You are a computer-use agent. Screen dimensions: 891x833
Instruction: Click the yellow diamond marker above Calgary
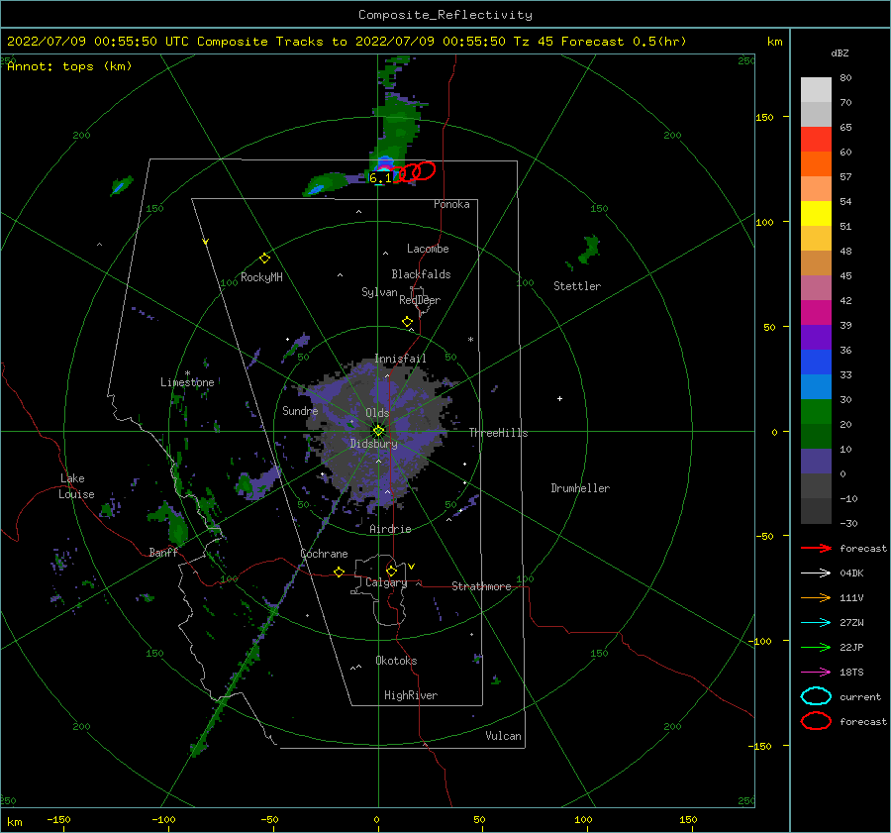click(x=391, y=571)
